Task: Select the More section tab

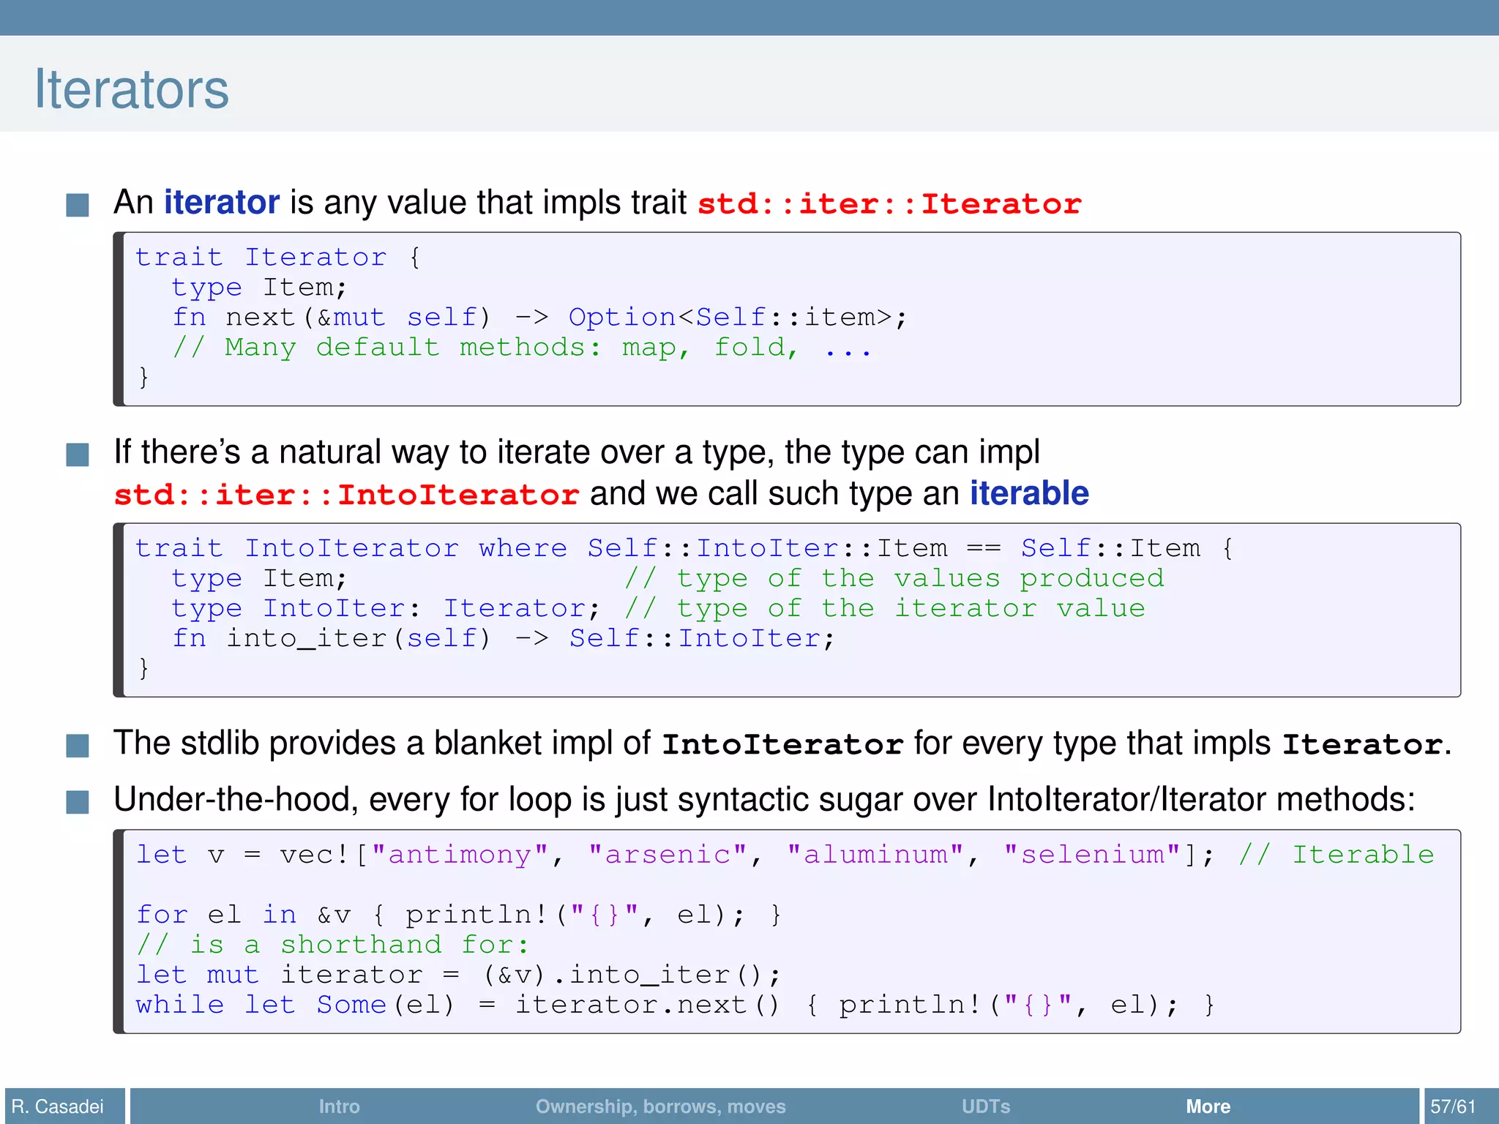Action: (1208, 1106)
